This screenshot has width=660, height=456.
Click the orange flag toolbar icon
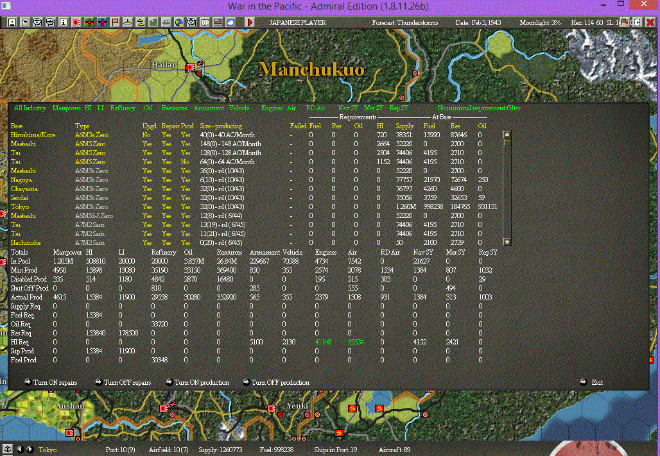click(x=115, y=22)
